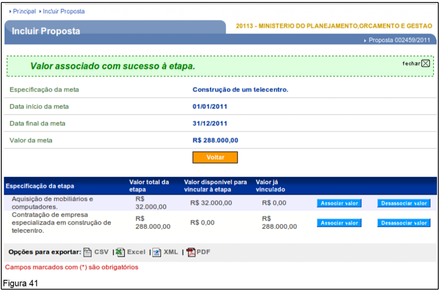Select the Aquisição de mobiliários e computadores row
Viewport: 440px width, 291px height.
click(52, 203)
